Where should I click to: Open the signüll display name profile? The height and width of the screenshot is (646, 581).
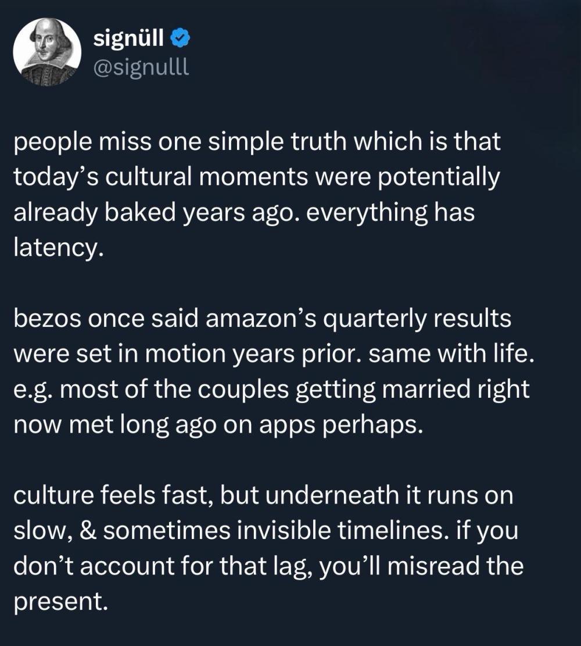(x=128, y=38)
